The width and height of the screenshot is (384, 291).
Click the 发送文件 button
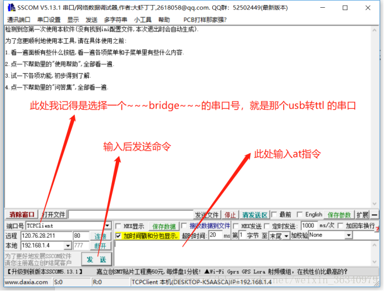(x=207, y=215)
